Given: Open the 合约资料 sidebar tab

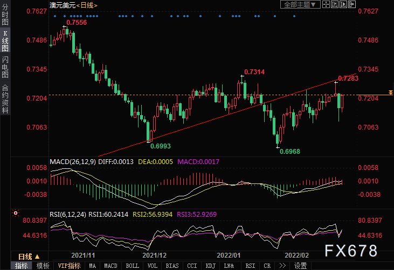Looking at the screenshot, I should [x=5, y=99].
